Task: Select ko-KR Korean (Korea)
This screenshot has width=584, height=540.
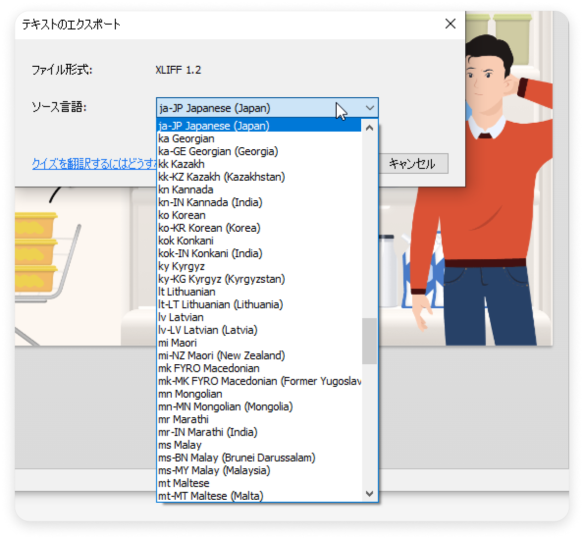Action: pyautogui.click(x=259, y=228)
